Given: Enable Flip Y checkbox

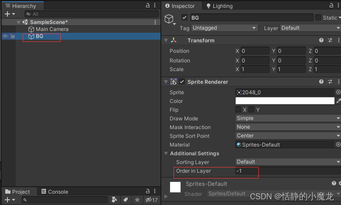Looking at the screenshot, I should click(x=251, y=109).
